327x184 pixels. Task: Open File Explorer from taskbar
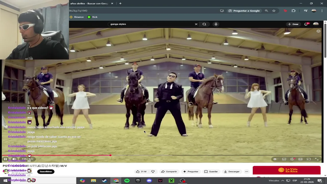point(94,181)
